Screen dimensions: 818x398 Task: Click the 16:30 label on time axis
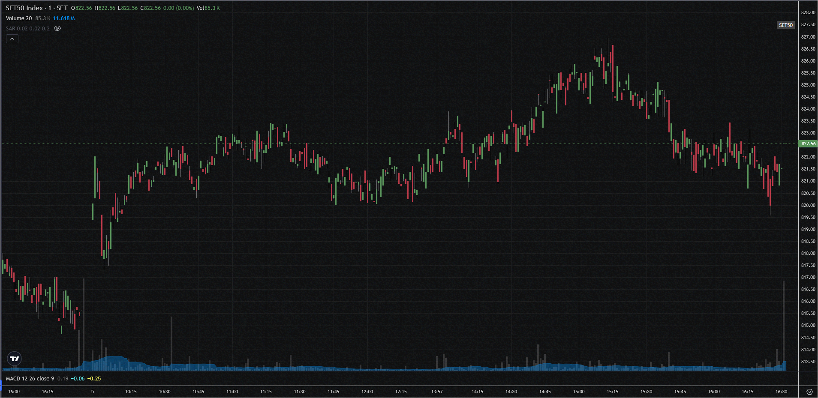pyautogui.click(x=781, y=392)
